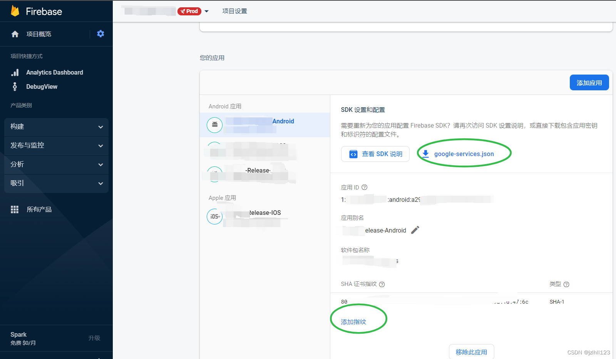The height and width of the screenshot is (359, 616).
Task: Click the Firebase home icon
Action: (15, 34)
